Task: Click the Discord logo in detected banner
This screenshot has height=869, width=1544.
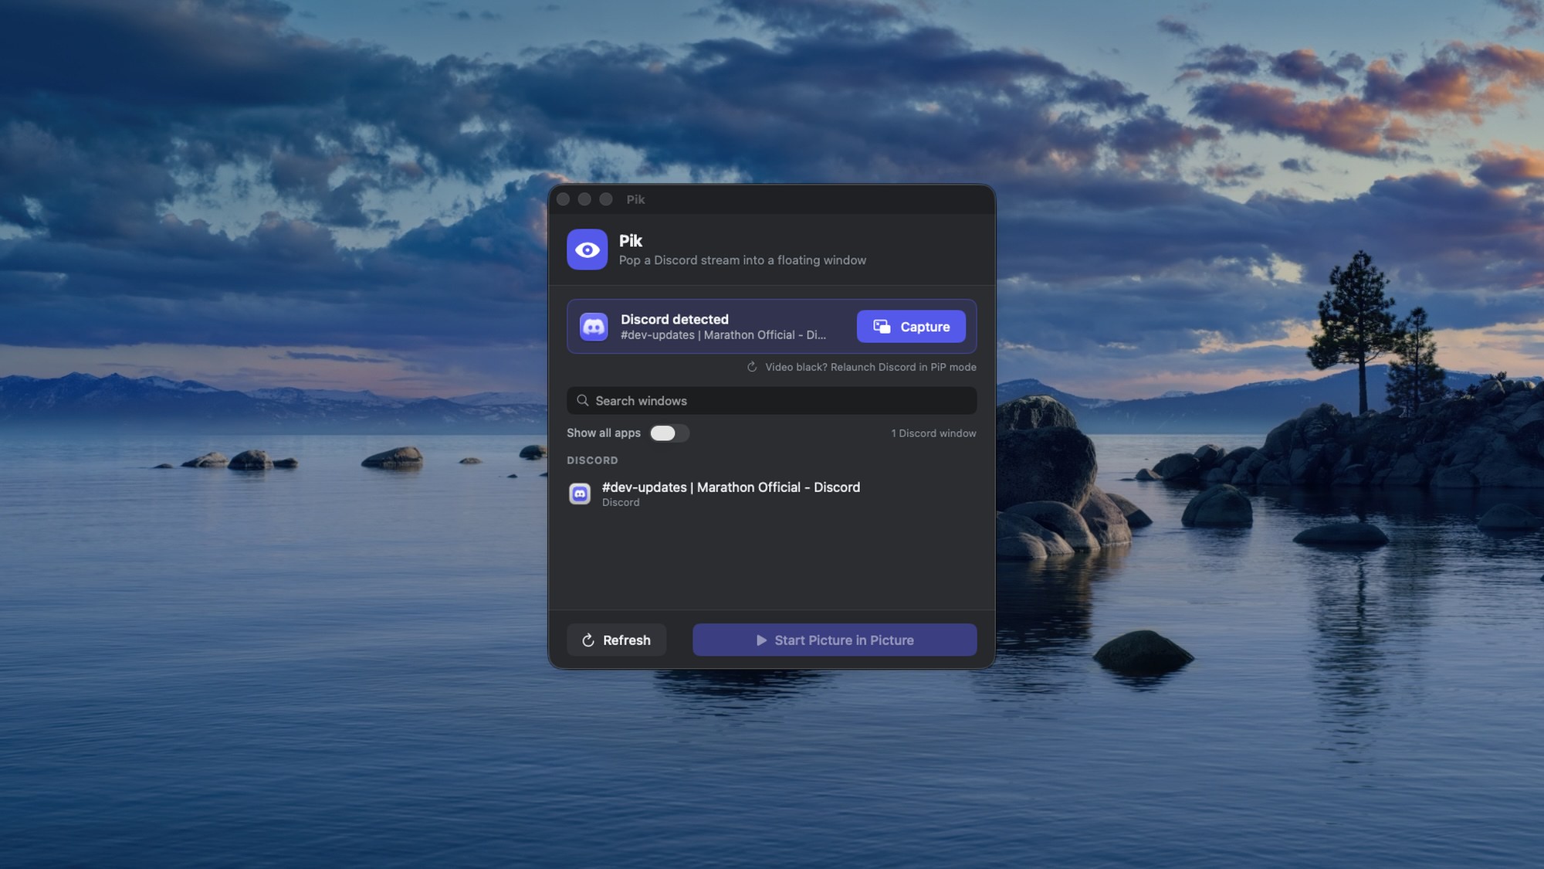Action: [x=594, y=327]
